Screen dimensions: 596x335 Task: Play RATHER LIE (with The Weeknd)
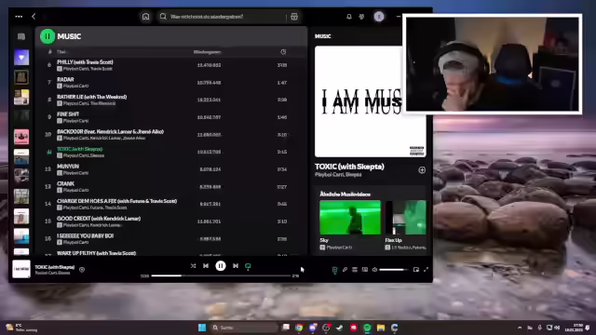171,100
